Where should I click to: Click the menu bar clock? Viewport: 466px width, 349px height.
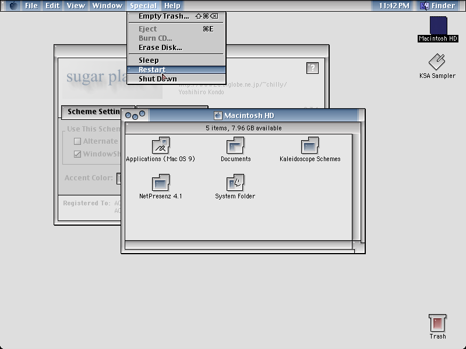[394, 6]
